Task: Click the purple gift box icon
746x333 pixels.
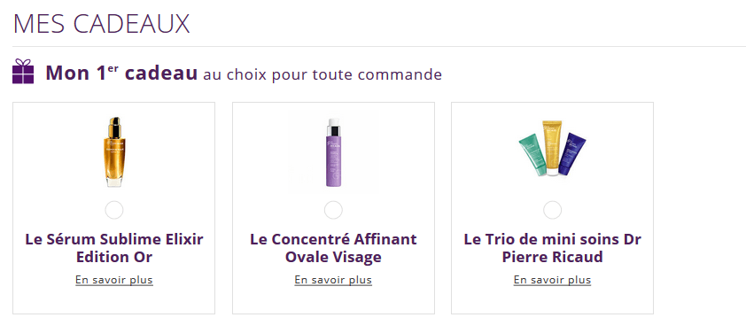Action: (x=23, y=72)
